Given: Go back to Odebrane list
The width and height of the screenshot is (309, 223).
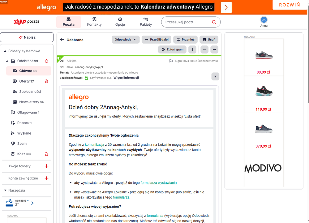Looking at the screenshot, I should [62, 40].
